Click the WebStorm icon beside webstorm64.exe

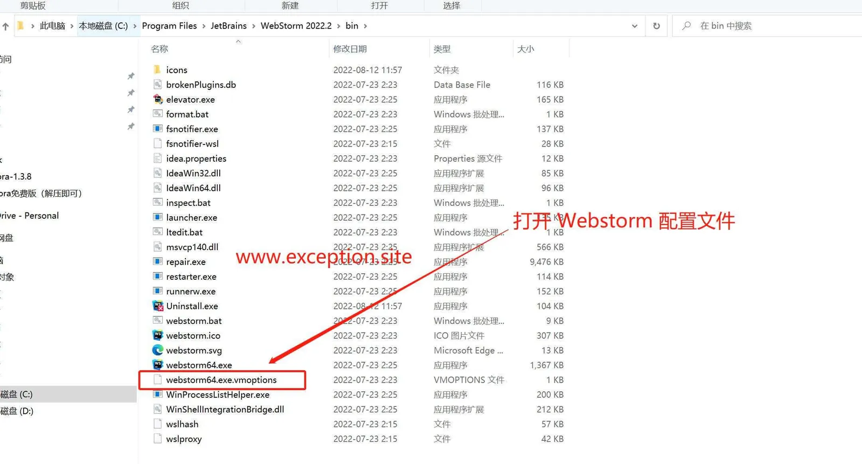(157, 365)
